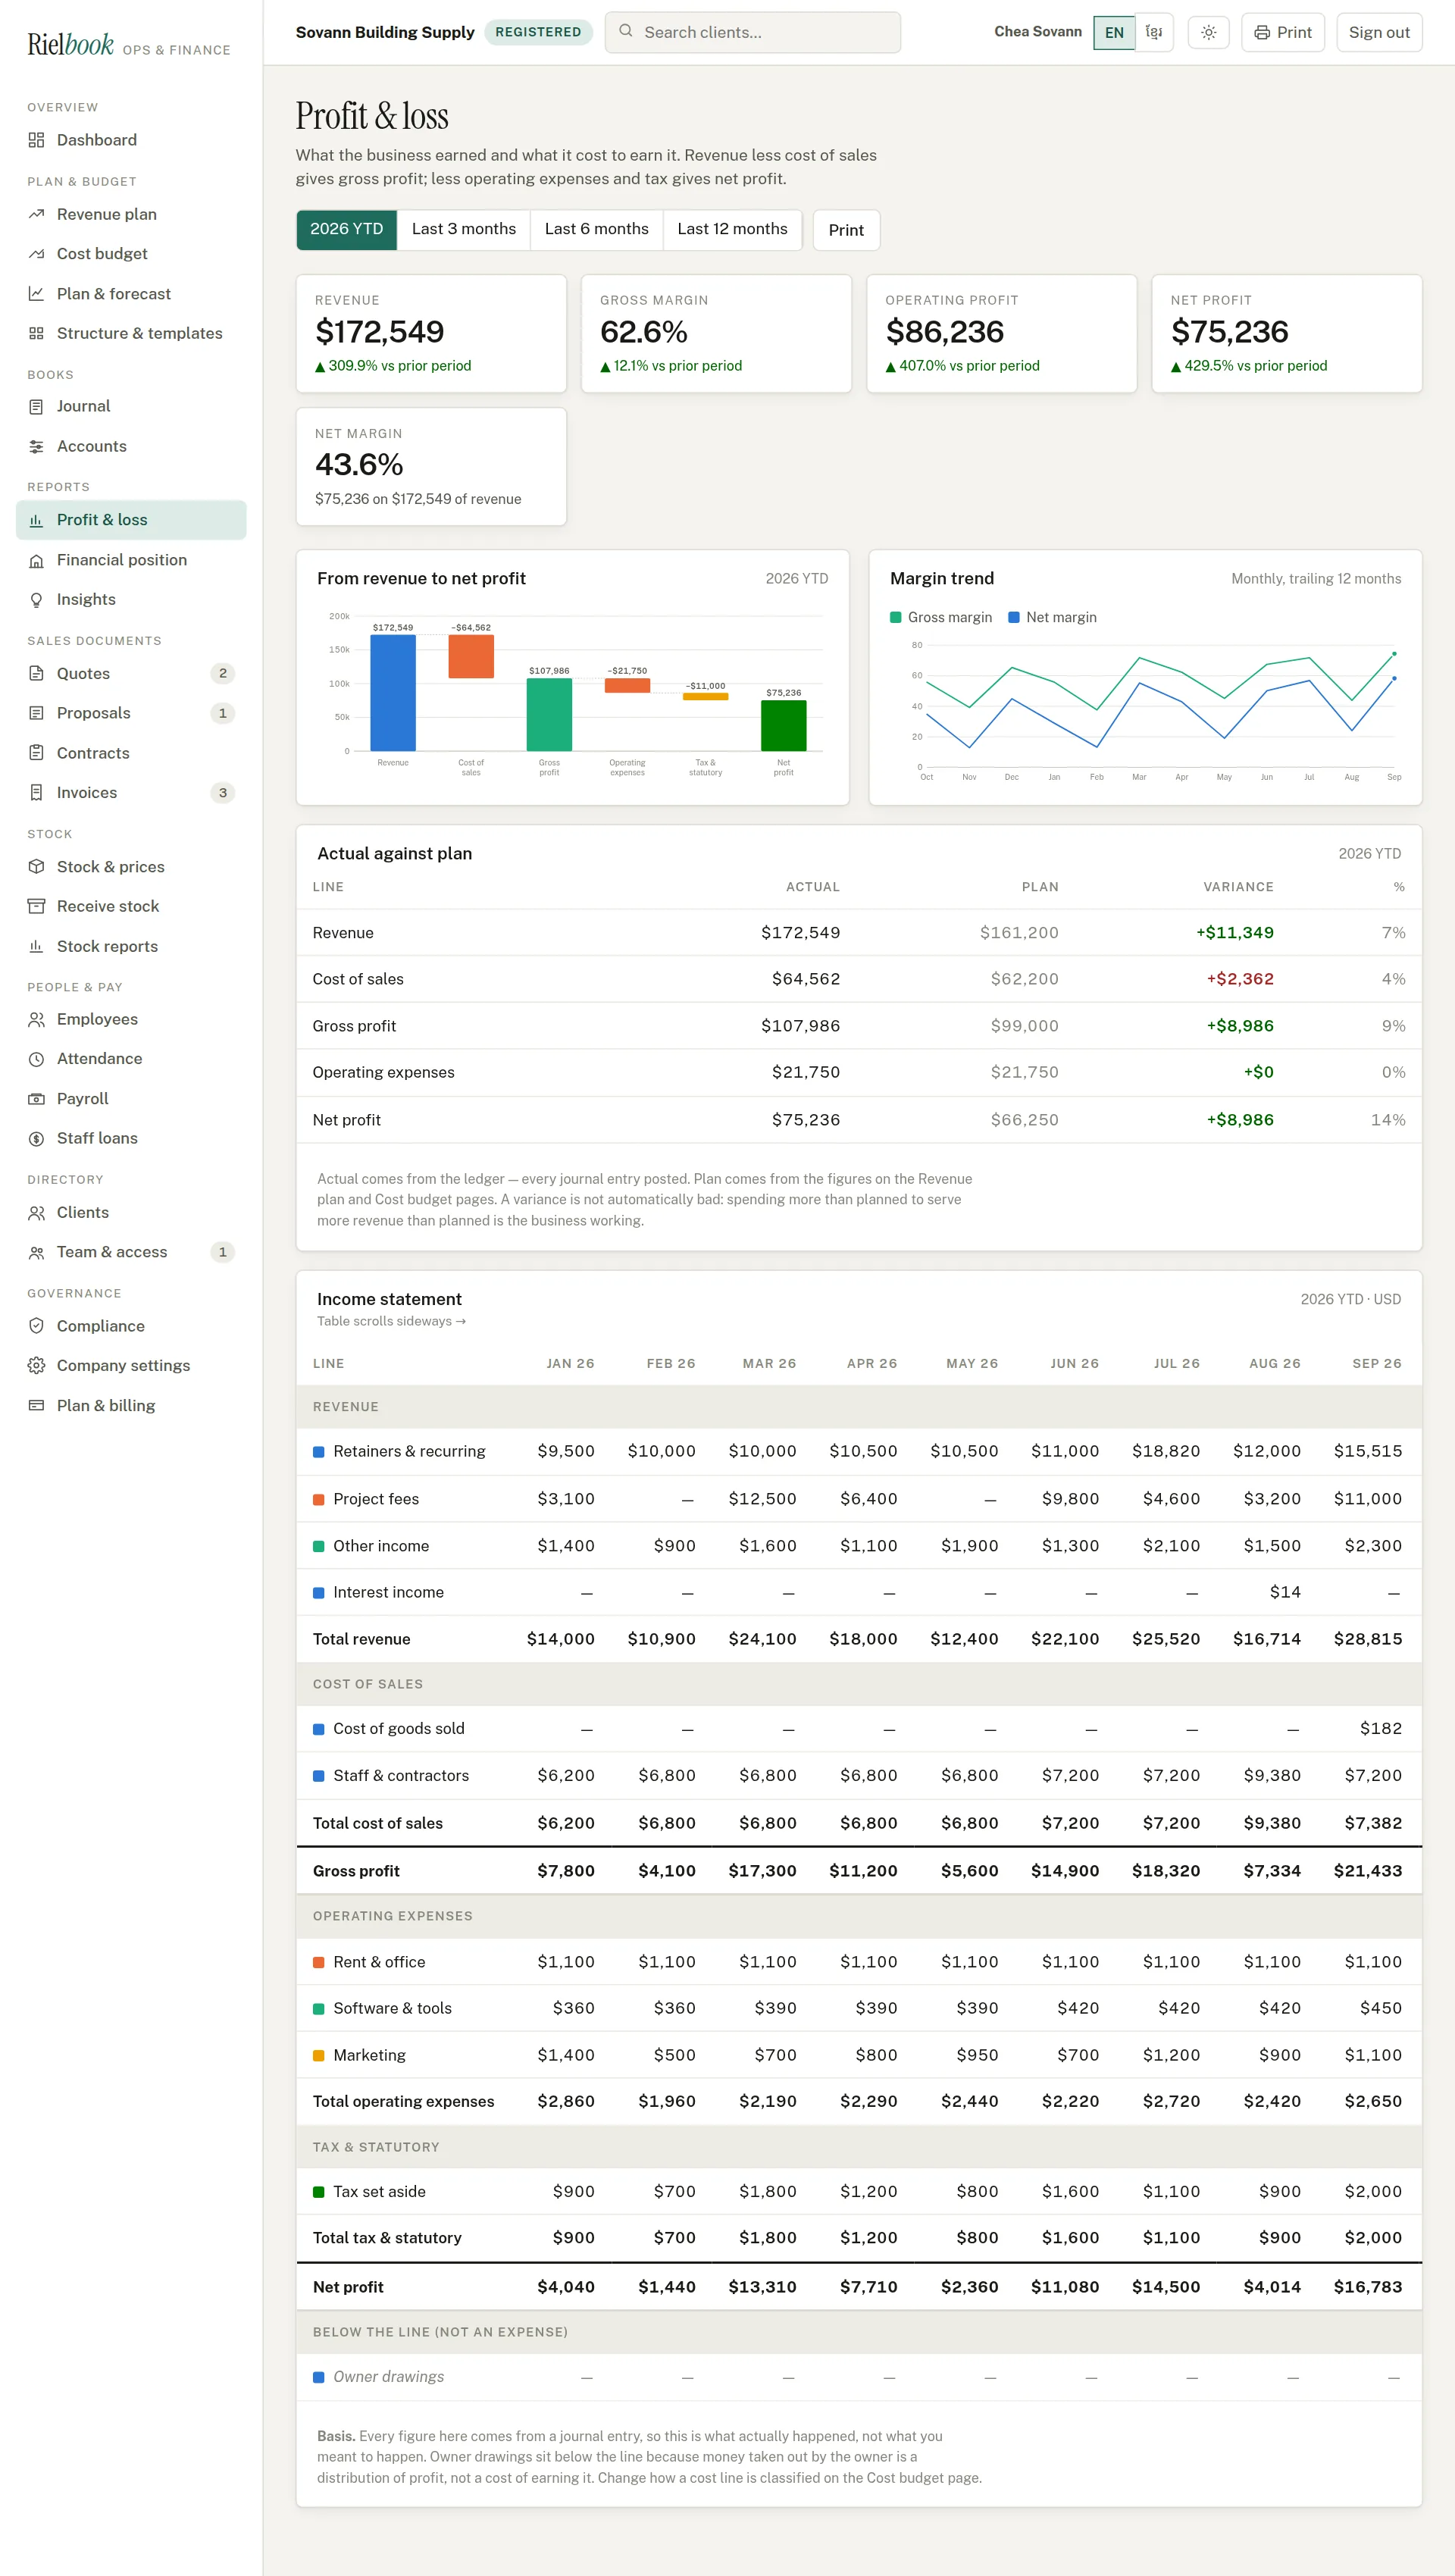Image resolution: width=1455 pixels, height=2576 pixels.
Task: Click the Net profit KPI card
Action: click(1287, 334)
